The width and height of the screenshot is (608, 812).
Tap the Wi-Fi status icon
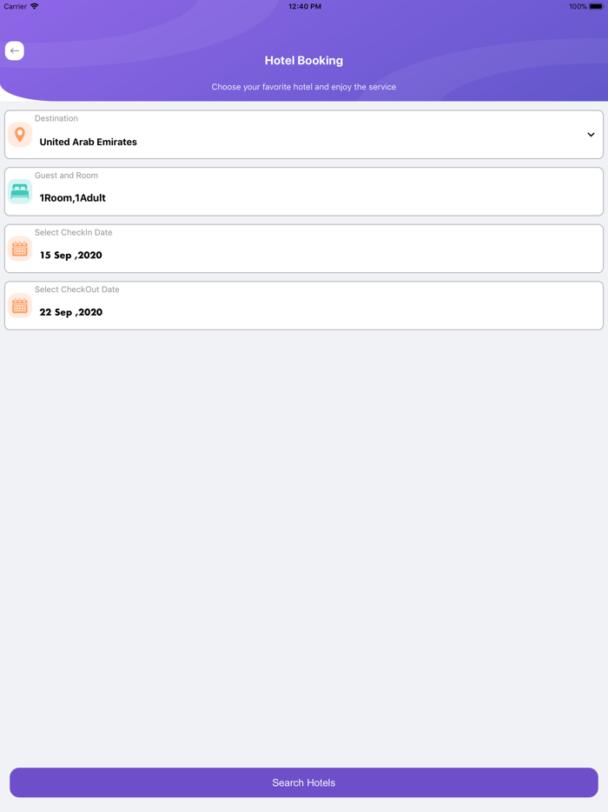35,6
